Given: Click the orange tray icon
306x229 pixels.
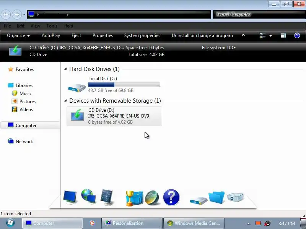Looking at the screenshot, I should coord(258,223).
